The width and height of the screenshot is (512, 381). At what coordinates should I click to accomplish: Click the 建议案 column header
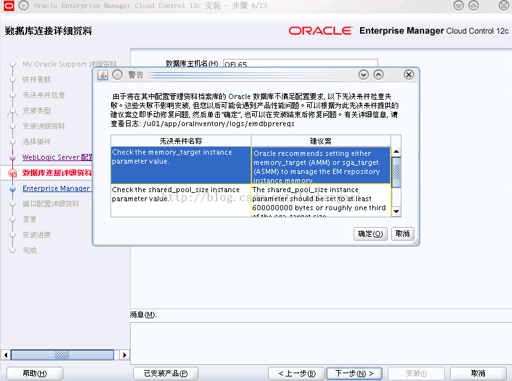(321, 141)
